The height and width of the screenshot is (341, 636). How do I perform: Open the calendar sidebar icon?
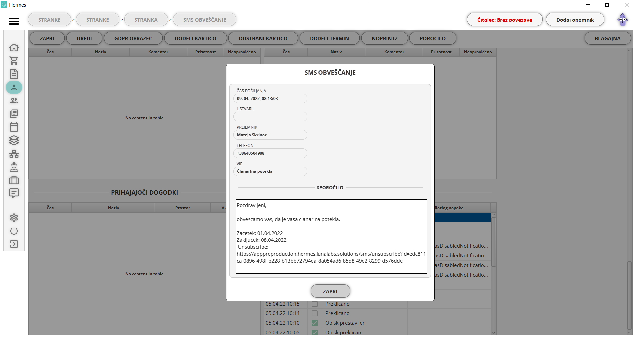(x=14, y=127)
